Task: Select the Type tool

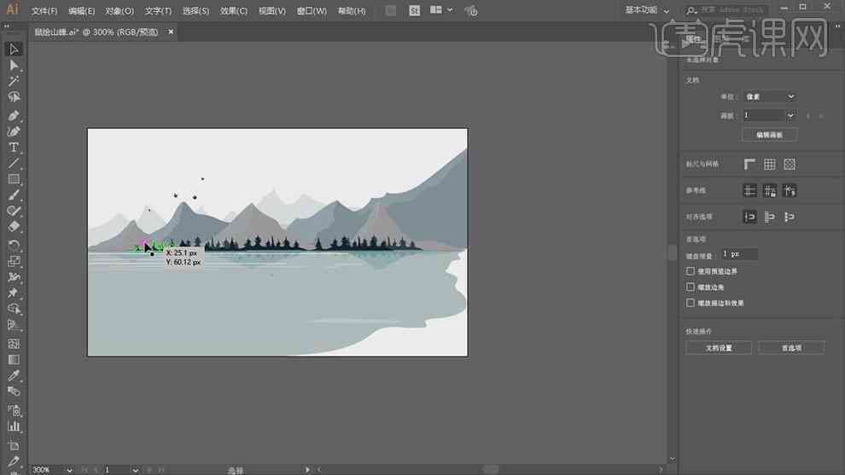Action: click(x=14, y=148)
